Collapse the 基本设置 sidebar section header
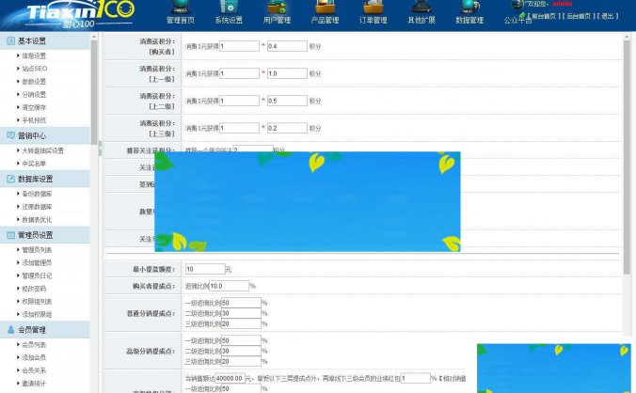Image resolution: width=636 pixels, height=393 pixels. tap(45, 41)
